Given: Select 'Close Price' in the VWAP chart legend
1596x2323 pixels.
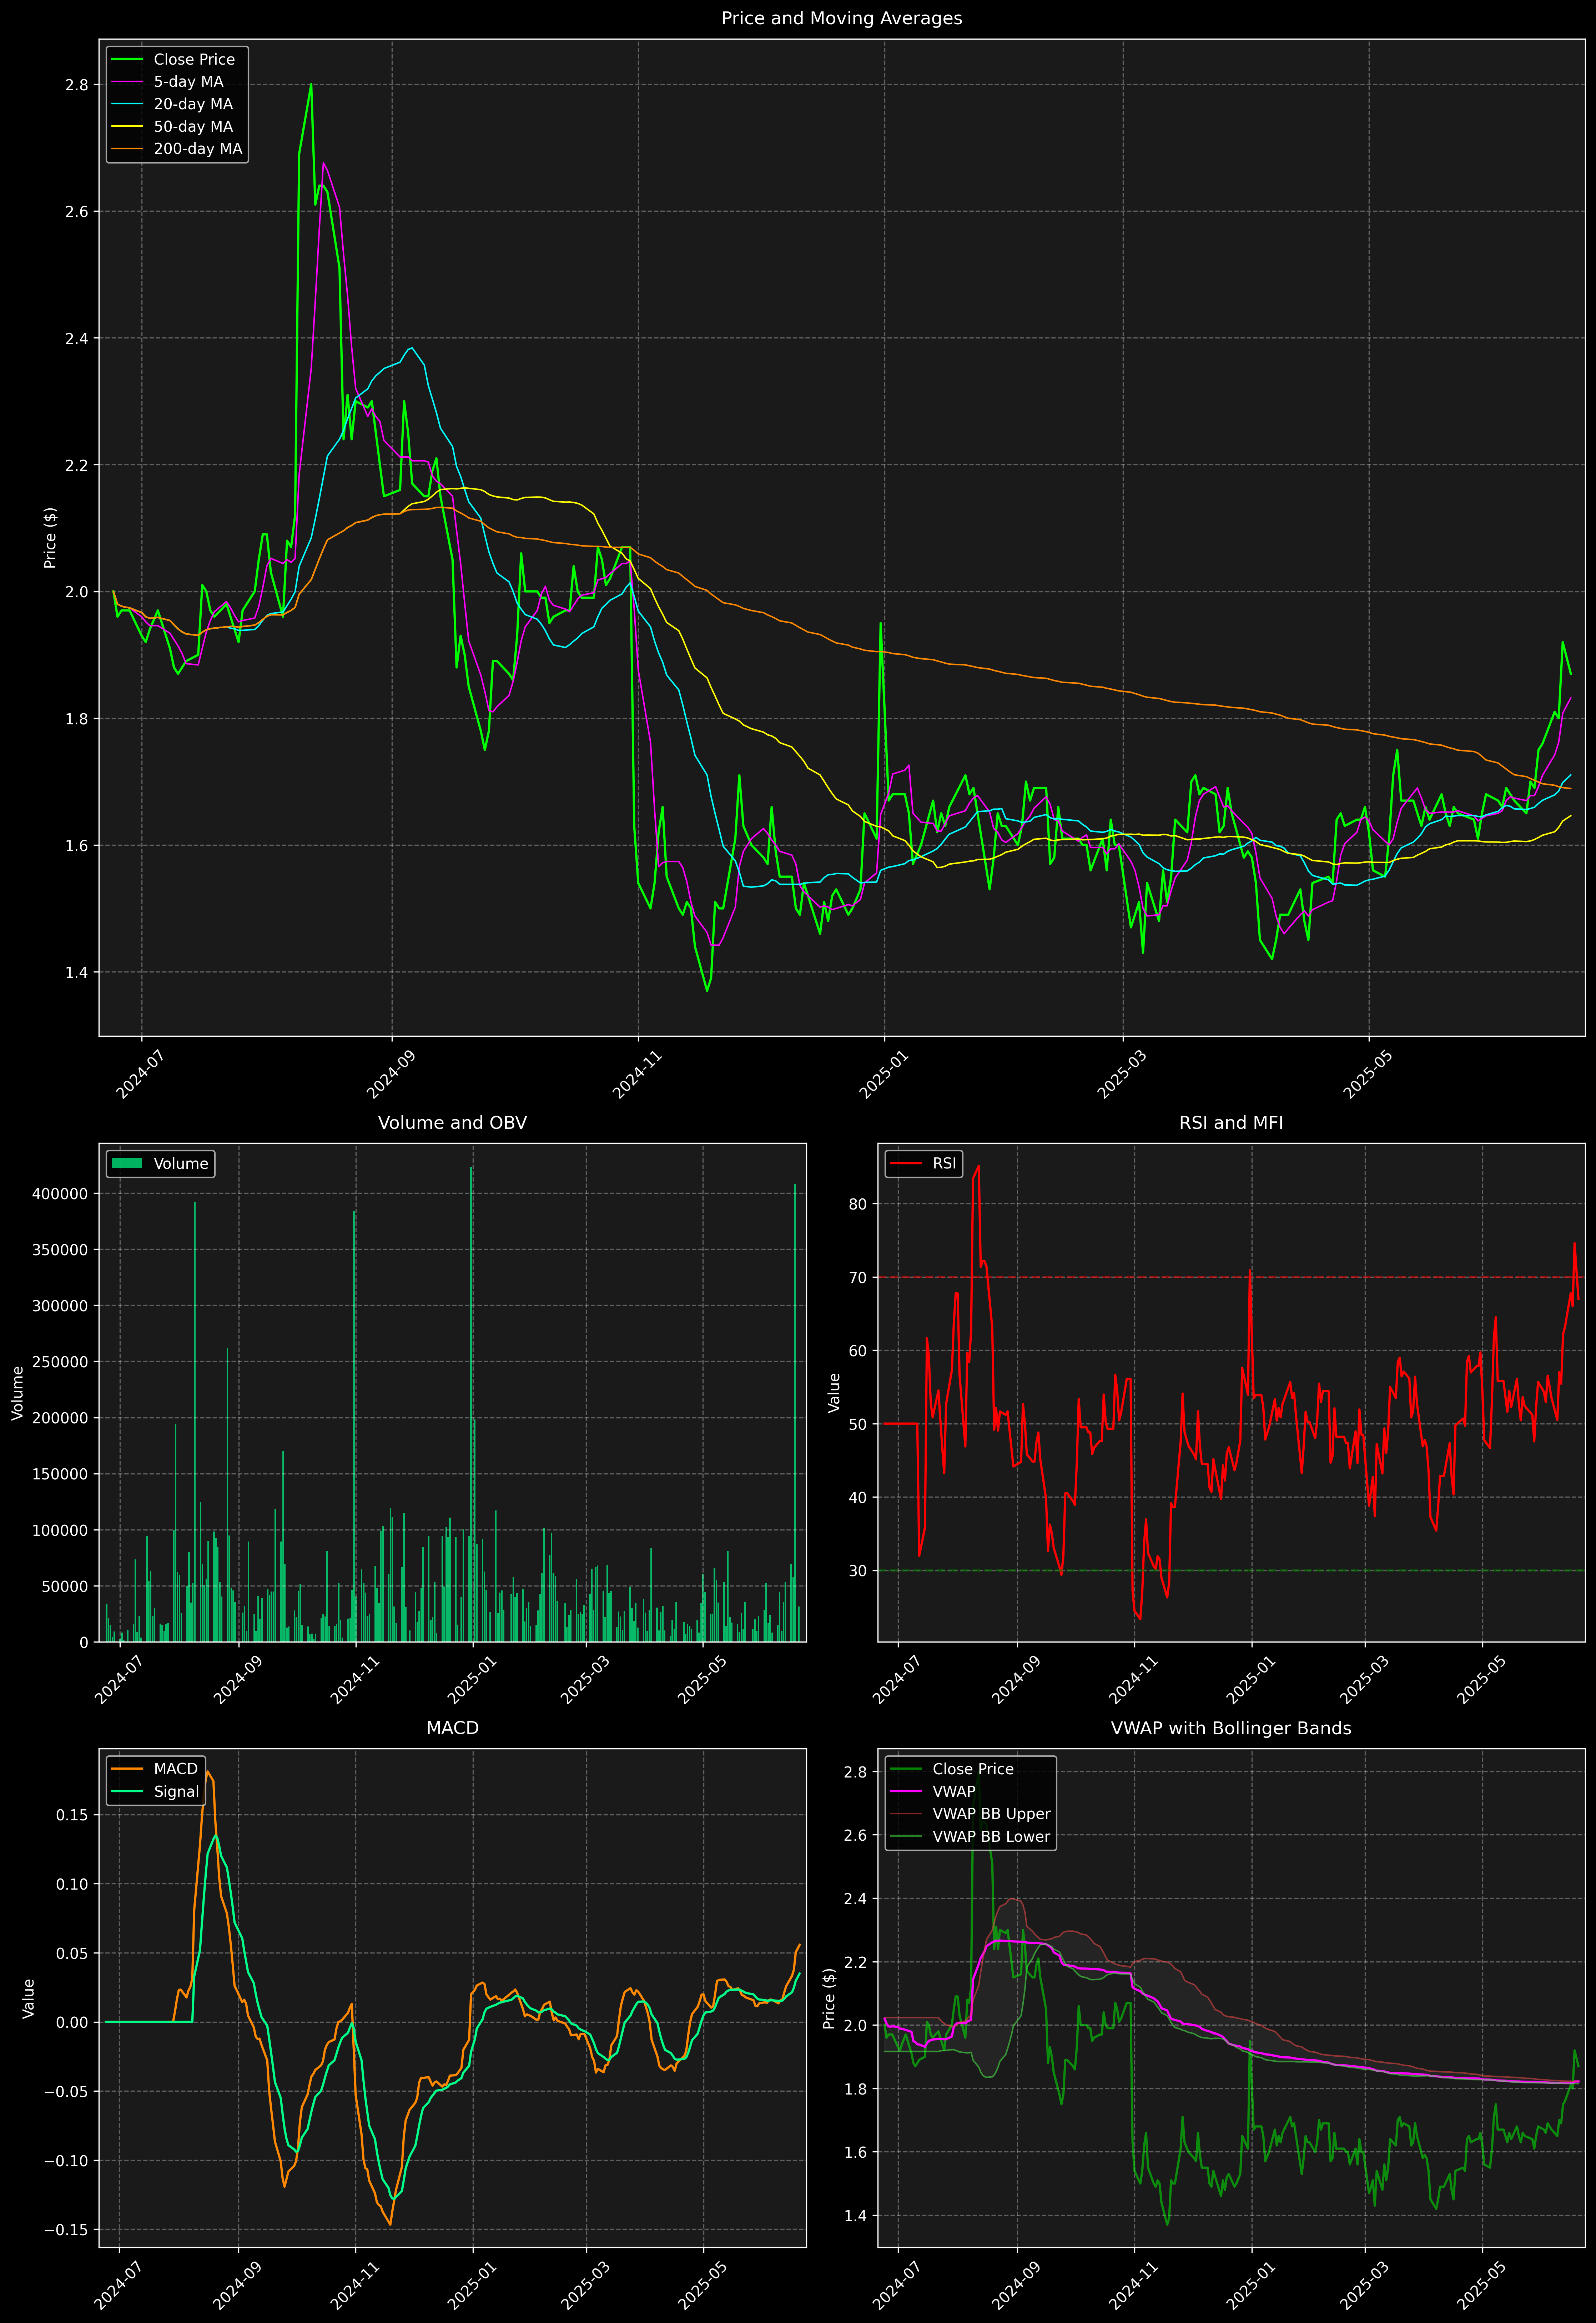Looking at the screenshot, I should (x=973, y=1769).
